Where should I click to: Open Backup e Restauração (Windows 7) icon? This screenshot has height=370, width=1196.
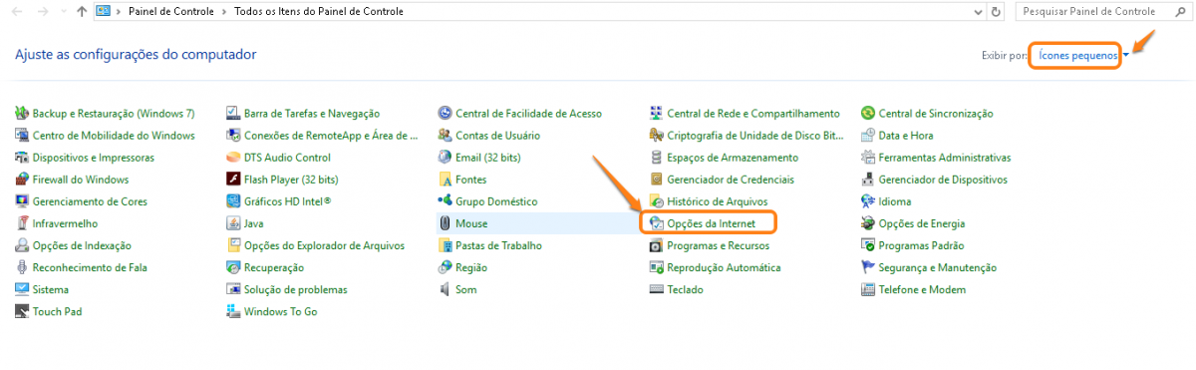(x=22, y=114)
